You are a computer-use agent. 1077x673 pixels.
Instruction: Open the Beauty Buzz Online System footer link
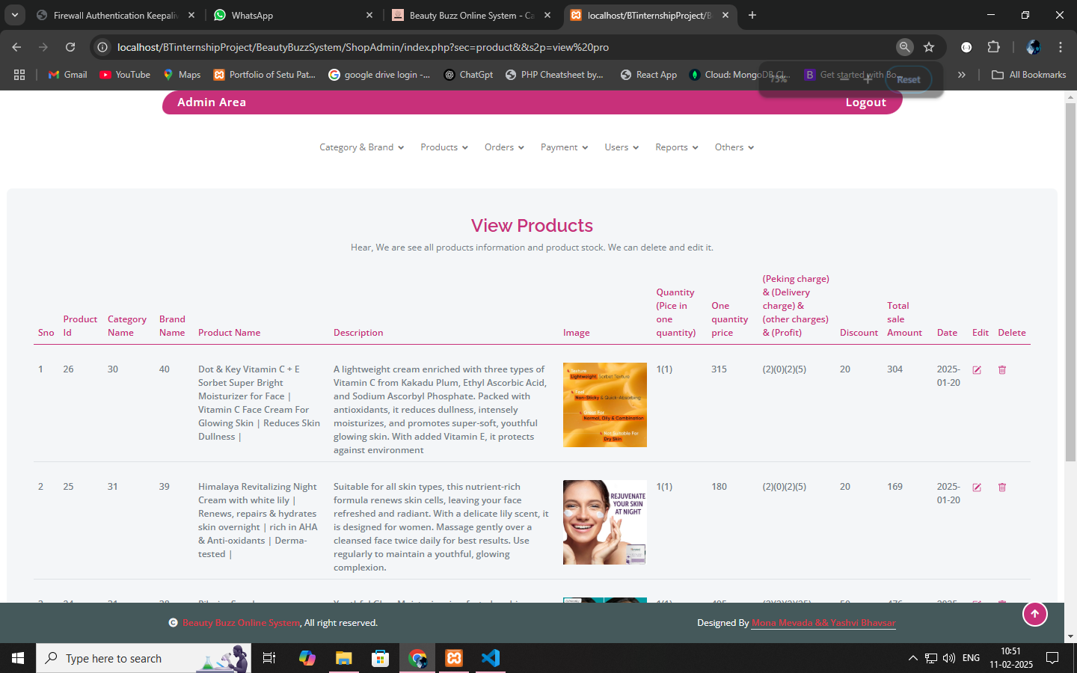[242, 623]
